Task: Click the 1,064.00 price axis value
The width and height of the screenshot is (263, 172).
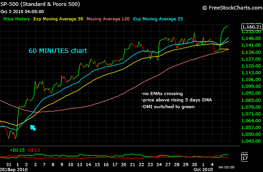Action: 251,120
